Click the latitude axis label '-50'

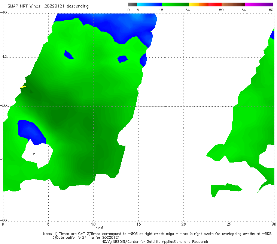tap(3, 105)
